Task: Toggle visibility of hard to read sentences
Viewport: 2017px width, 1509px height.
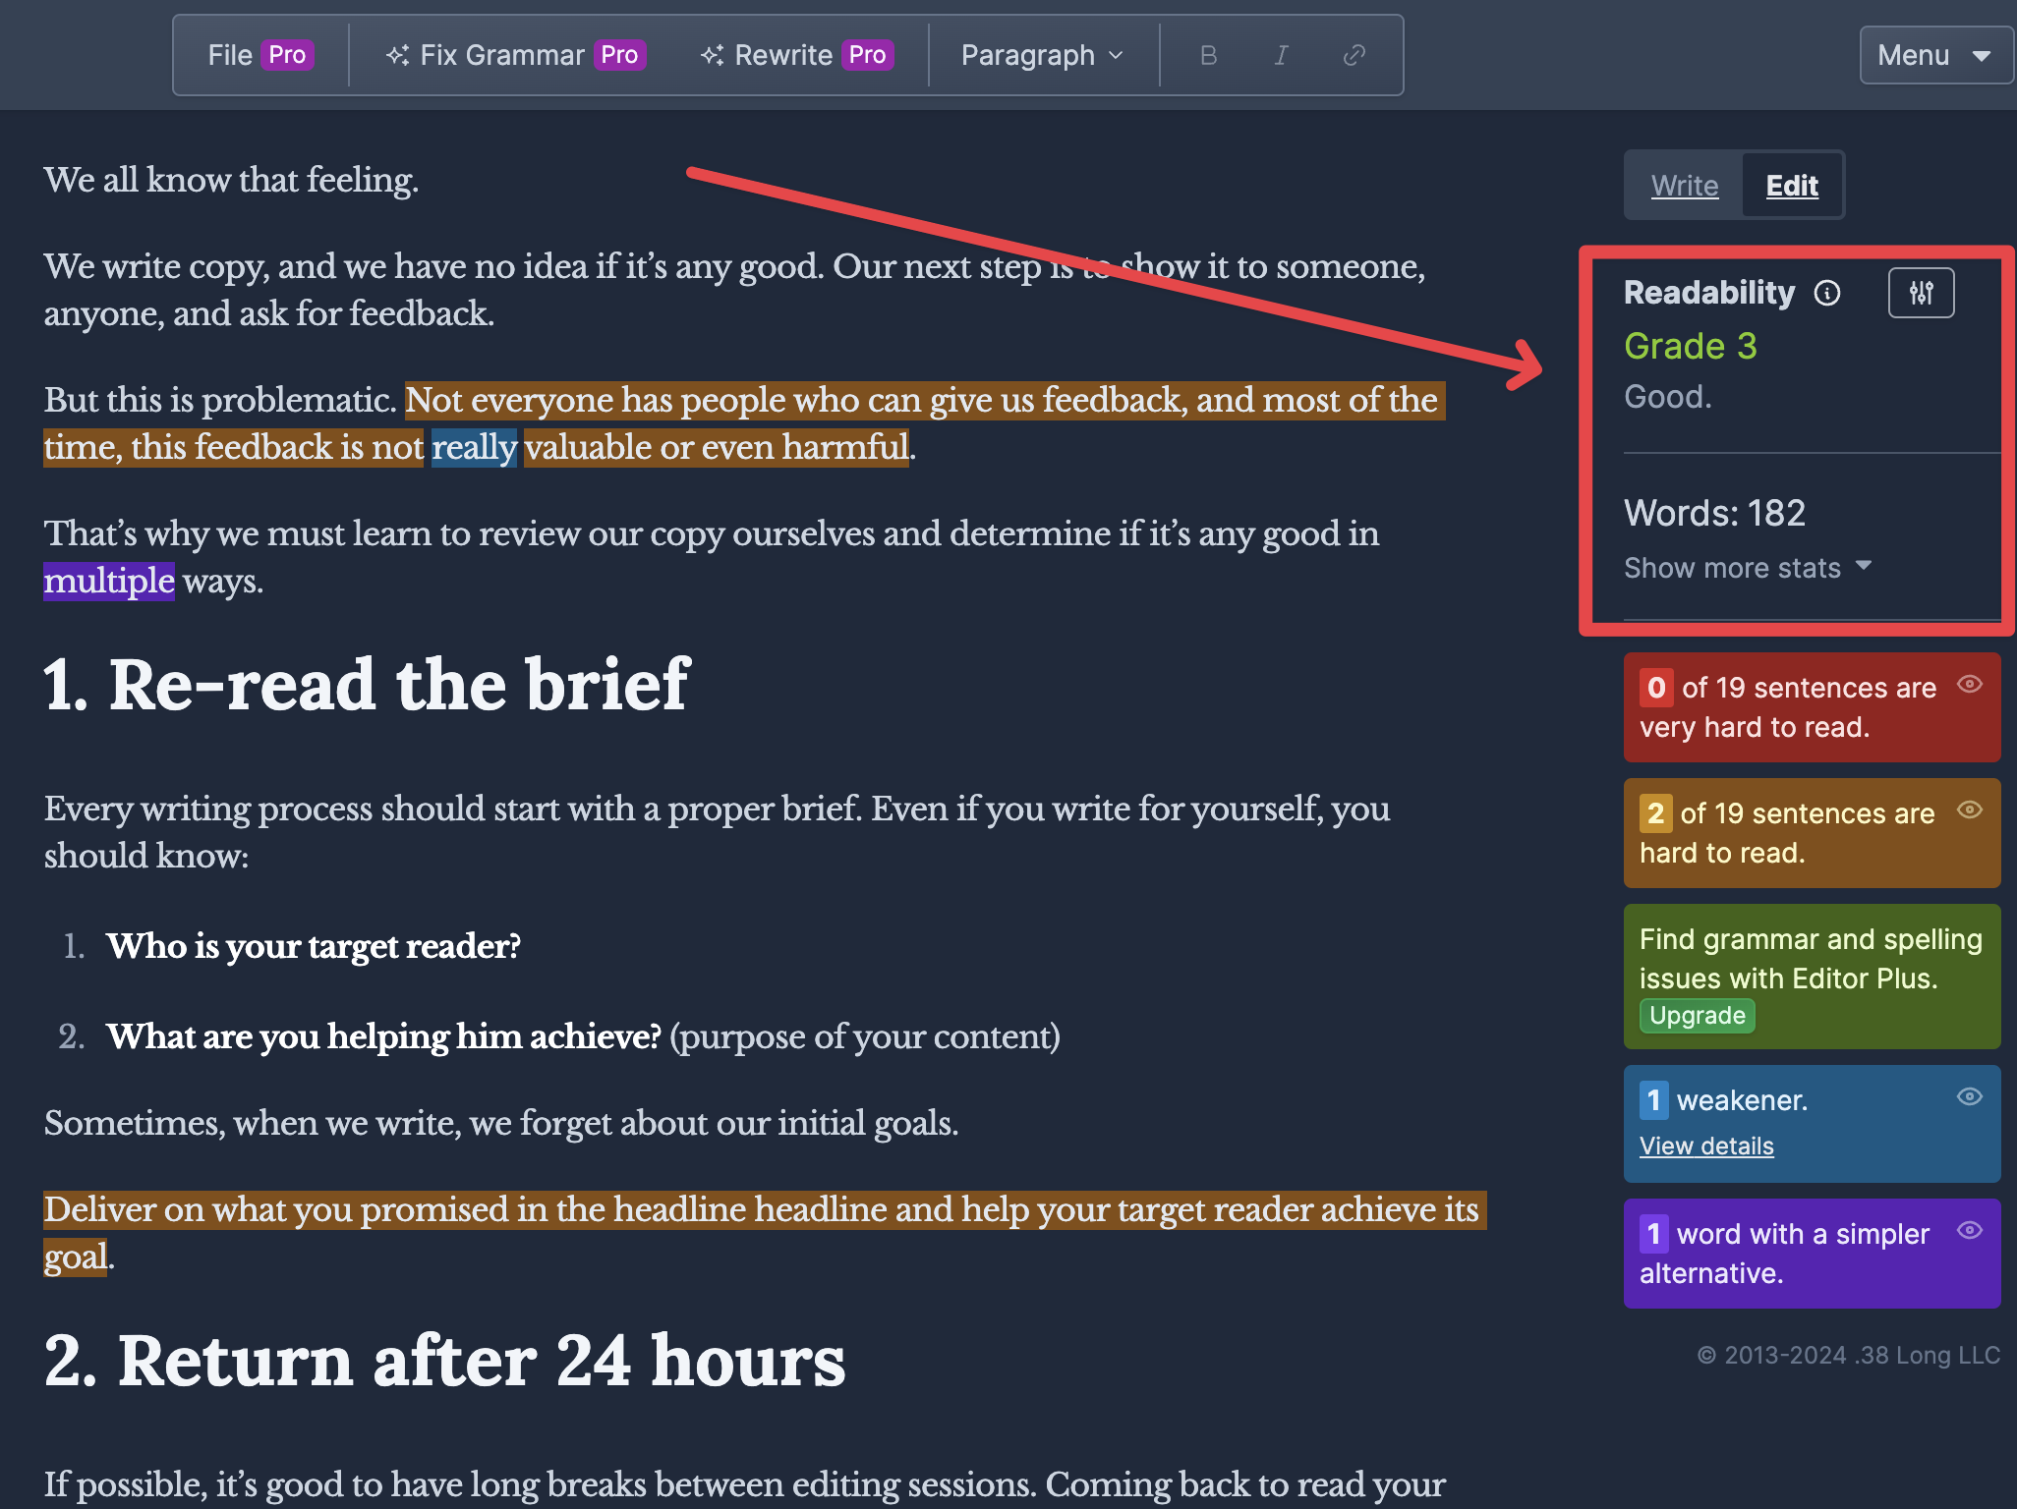Action: pyautogui.click(x=1971, y=810)
